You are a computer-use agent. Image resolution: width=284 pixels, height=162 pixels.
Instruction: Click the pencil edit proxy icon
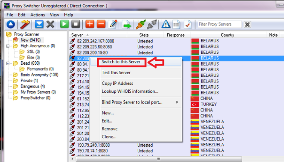tap(113, 24)
